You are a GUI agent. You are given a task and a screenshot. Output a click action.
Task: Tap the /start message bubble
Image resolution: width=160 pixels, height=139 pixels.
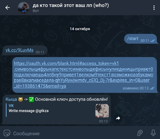tap(141, 39)
